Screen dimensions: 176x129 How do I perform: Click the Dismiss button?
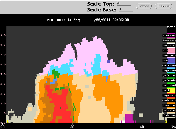click(x=163, y=6)
